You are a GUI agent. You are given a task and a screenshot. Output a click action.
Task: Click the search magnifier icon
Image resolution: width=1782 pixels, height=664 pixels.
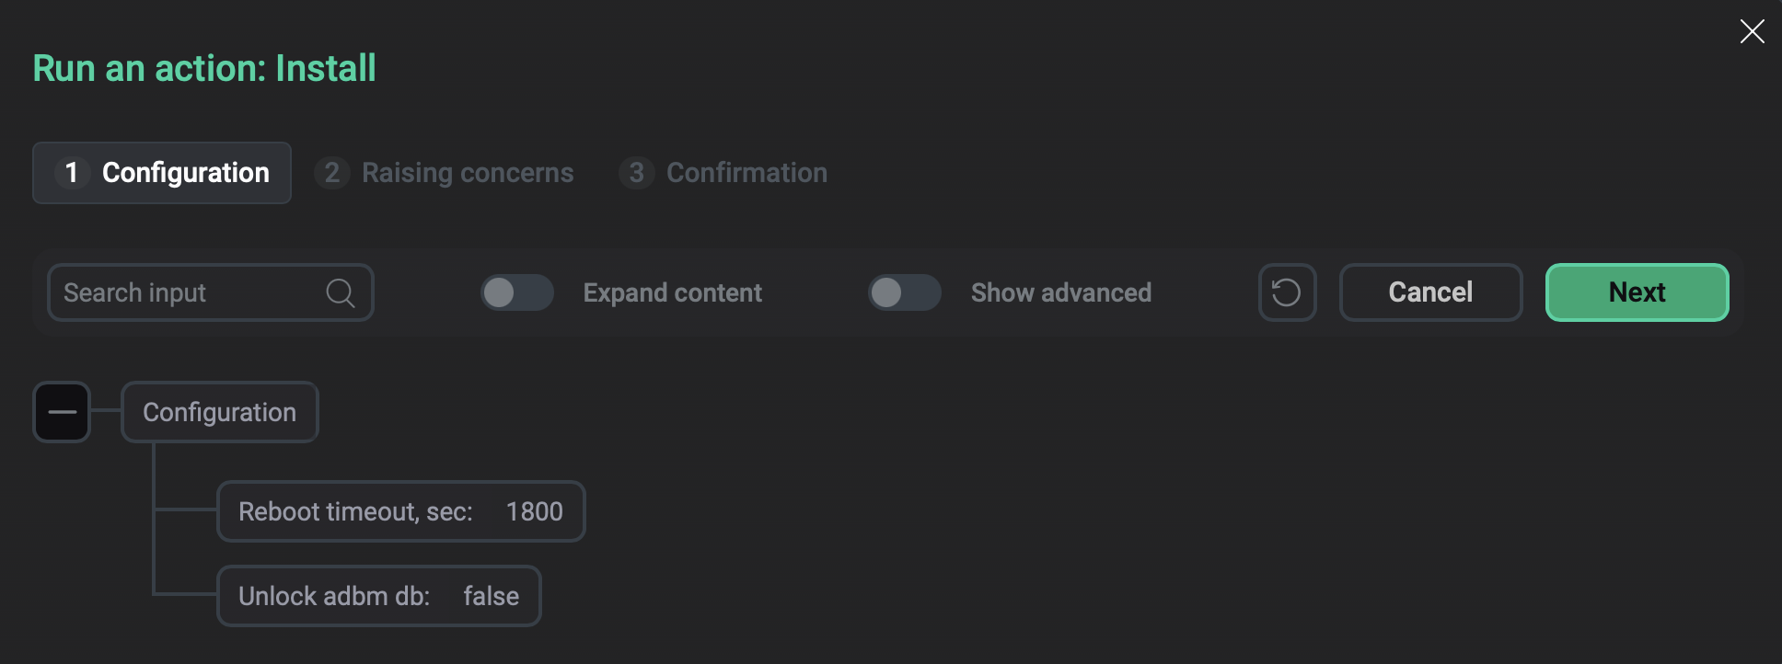340,292
